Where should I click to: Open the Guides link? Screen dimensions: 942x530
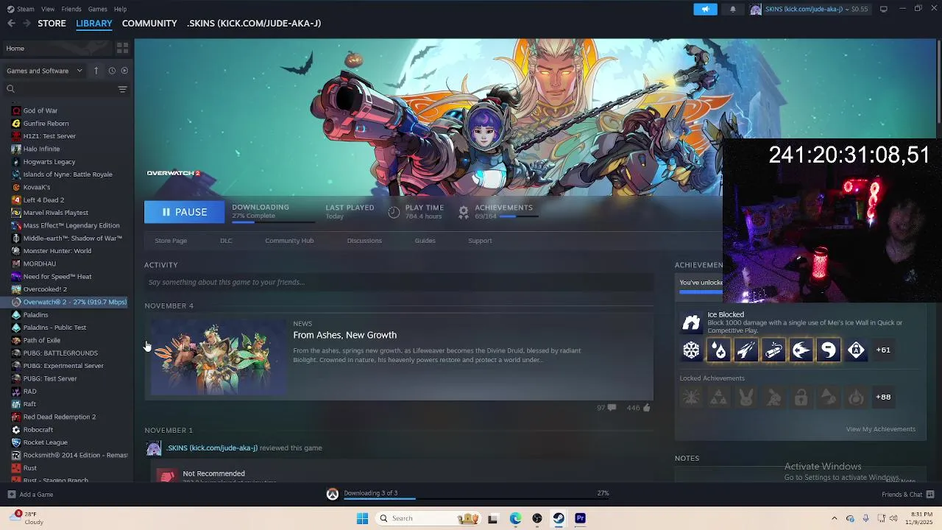click(x=425, y=241)
